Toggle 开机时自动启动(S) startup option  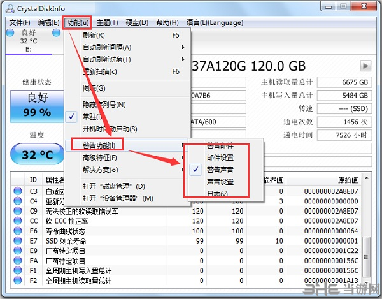click(127, 129)
